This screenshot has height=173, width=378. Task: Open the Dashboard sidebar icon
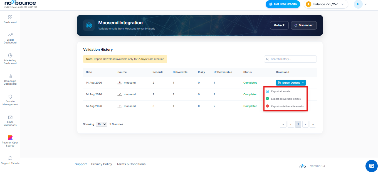pyautogui.click(x=10, y=17)
